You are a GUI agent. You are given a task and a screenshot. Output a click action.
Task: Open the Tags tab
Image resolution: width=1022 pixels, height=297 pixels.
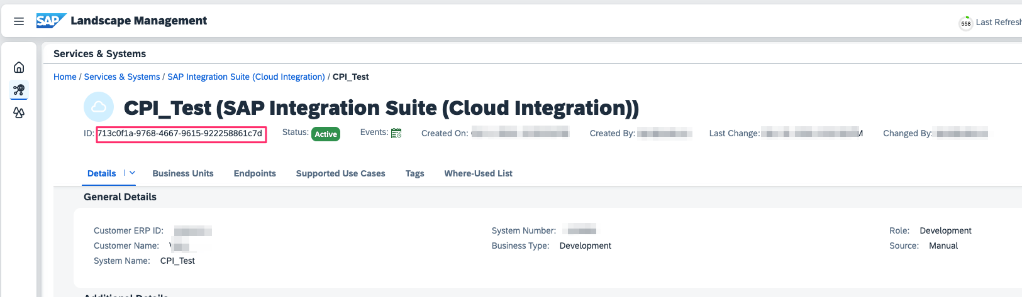click(x=414, y=173)
